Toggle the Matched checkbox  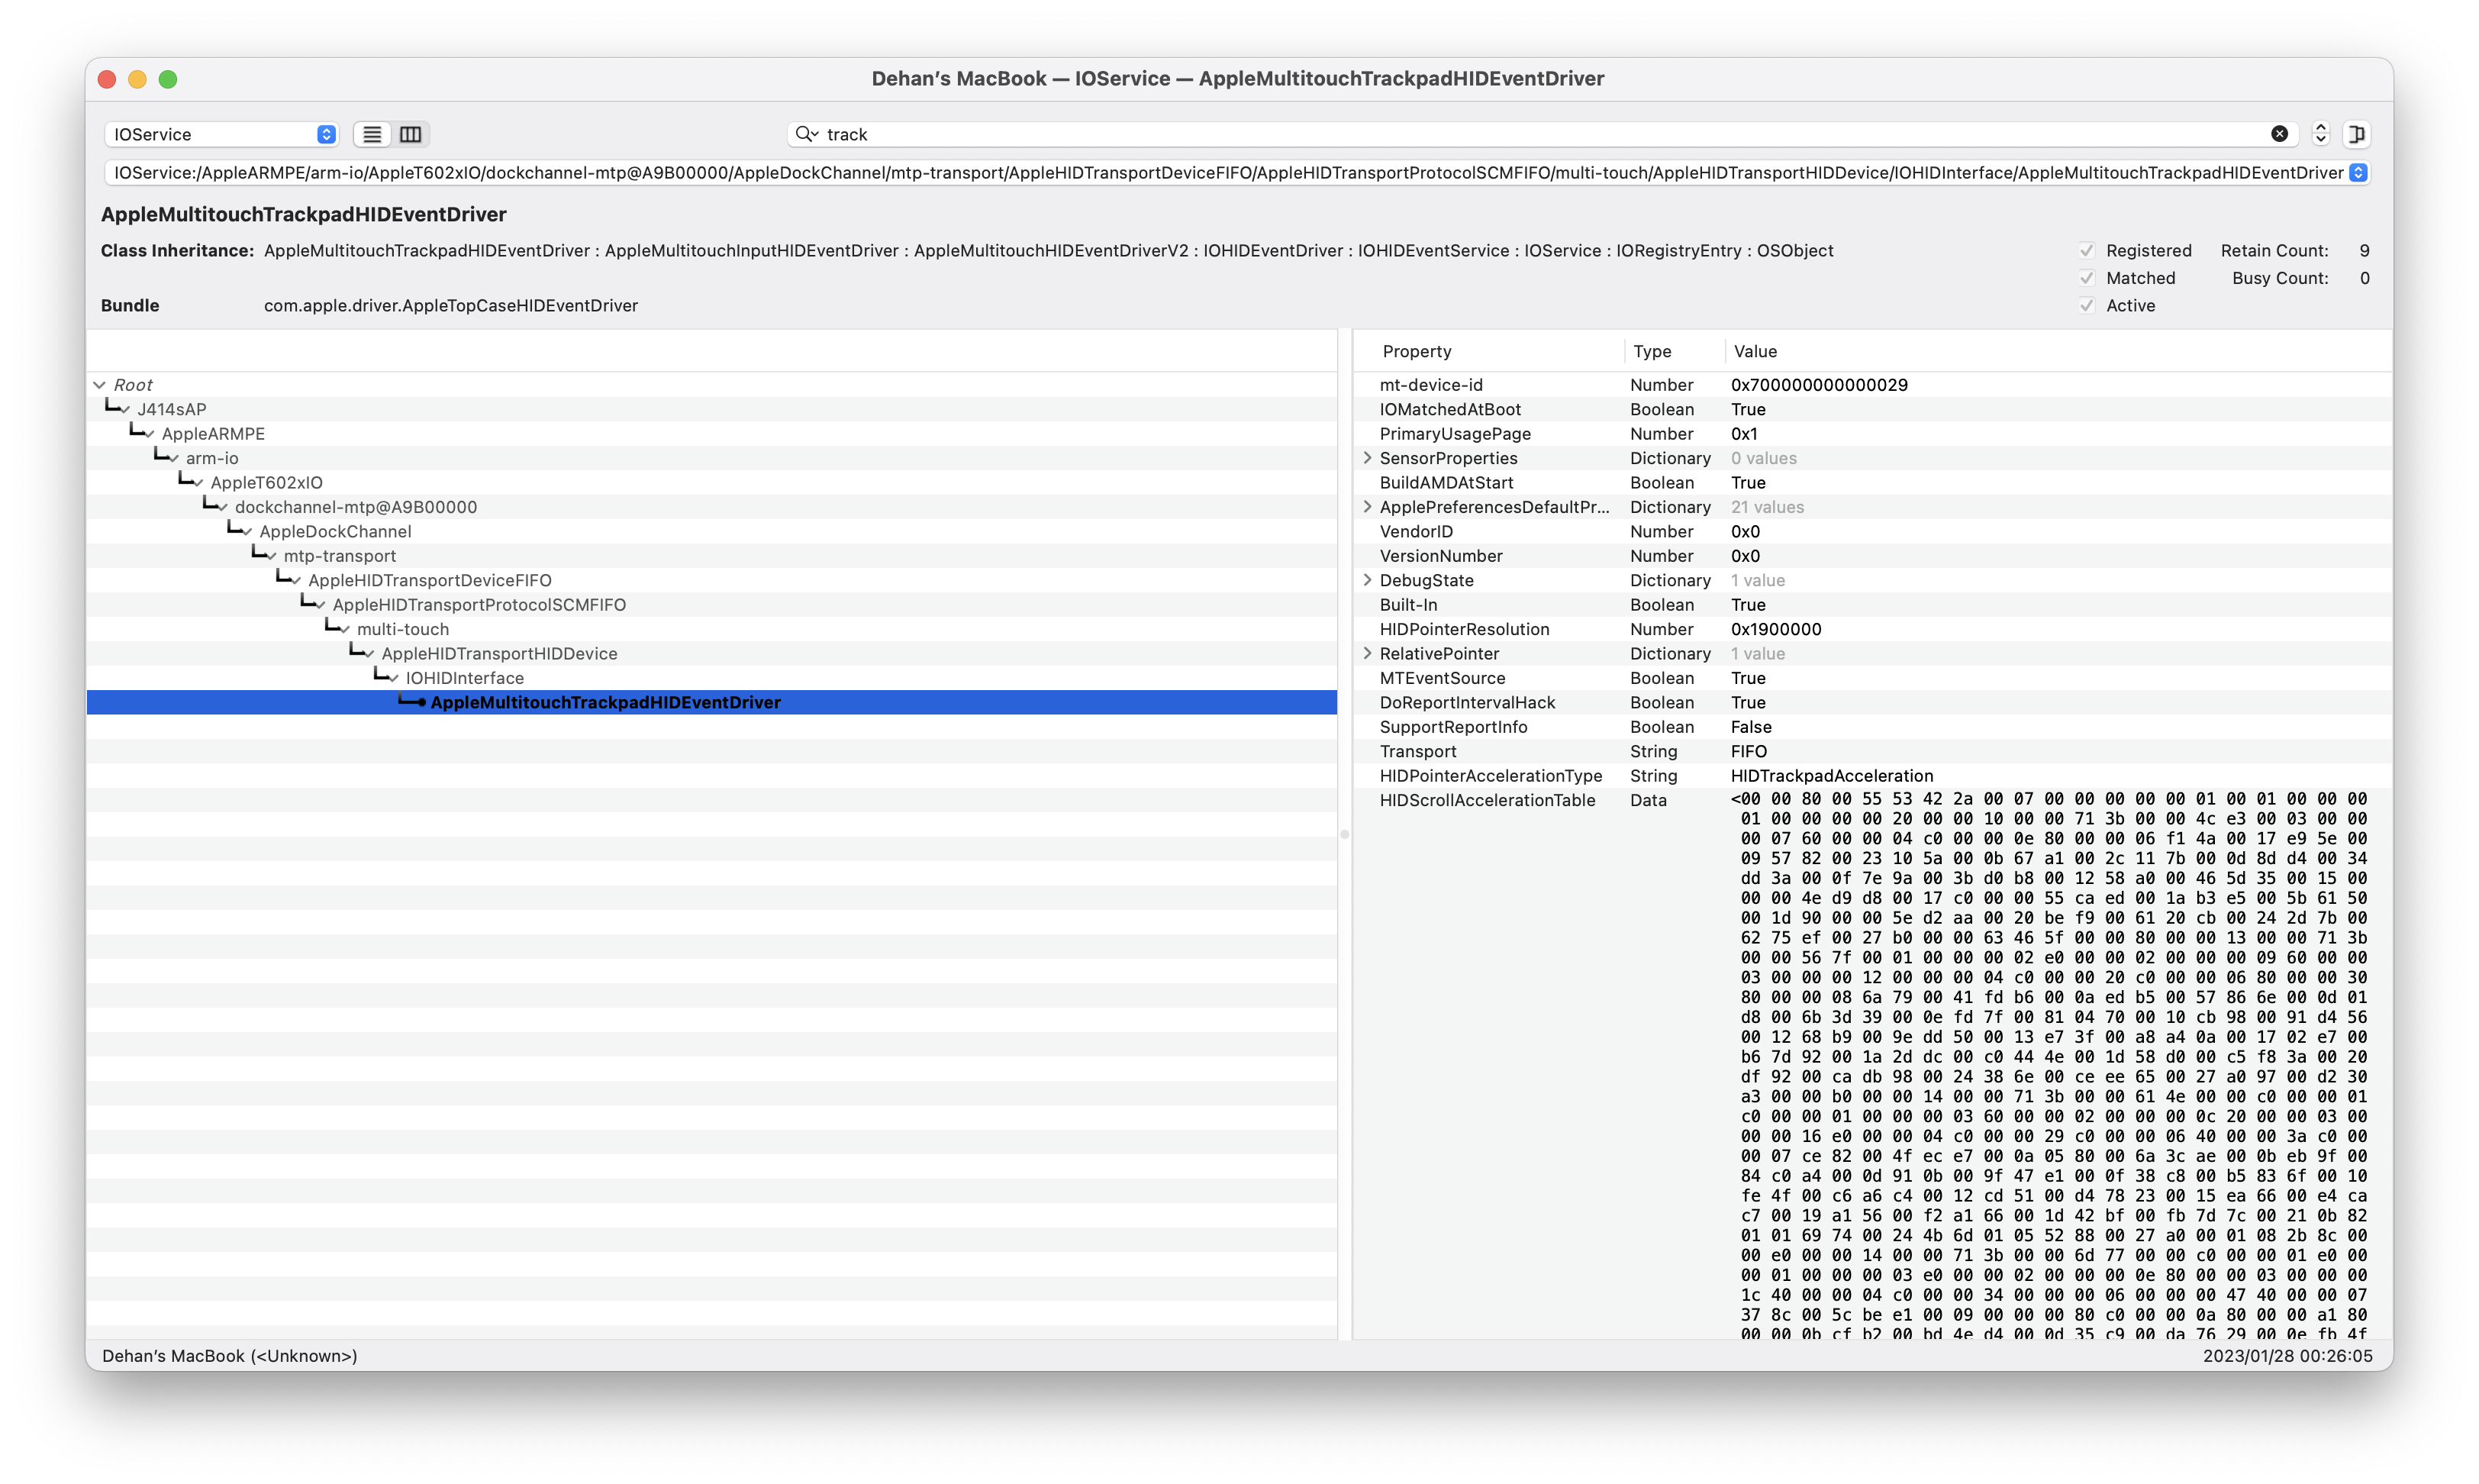2087,278
